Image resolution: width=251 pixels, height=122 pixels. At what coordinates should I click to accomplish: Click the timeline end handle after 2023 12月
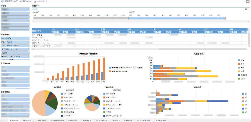point(225,18)
